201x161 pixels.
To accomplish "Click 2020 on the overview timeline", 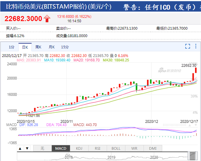I will (154, 157).
